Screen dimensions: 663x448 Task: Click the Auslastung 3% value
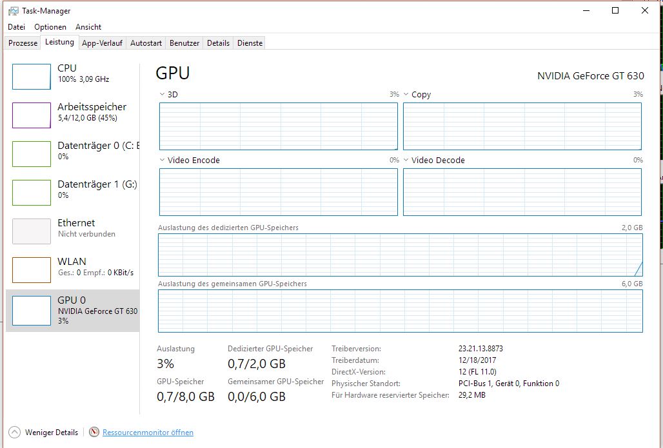coord(165,364)
